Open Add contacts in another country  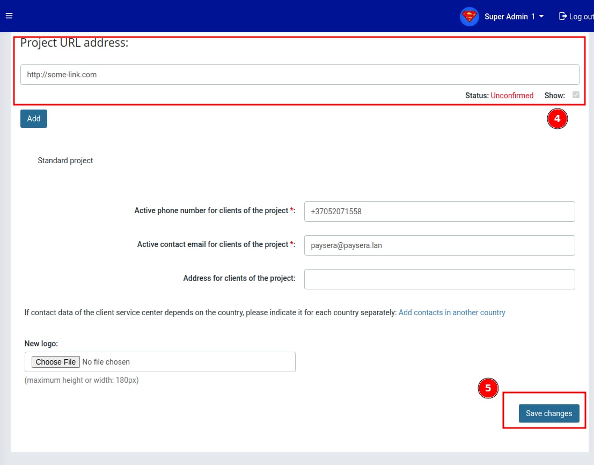tap(452, 313)
